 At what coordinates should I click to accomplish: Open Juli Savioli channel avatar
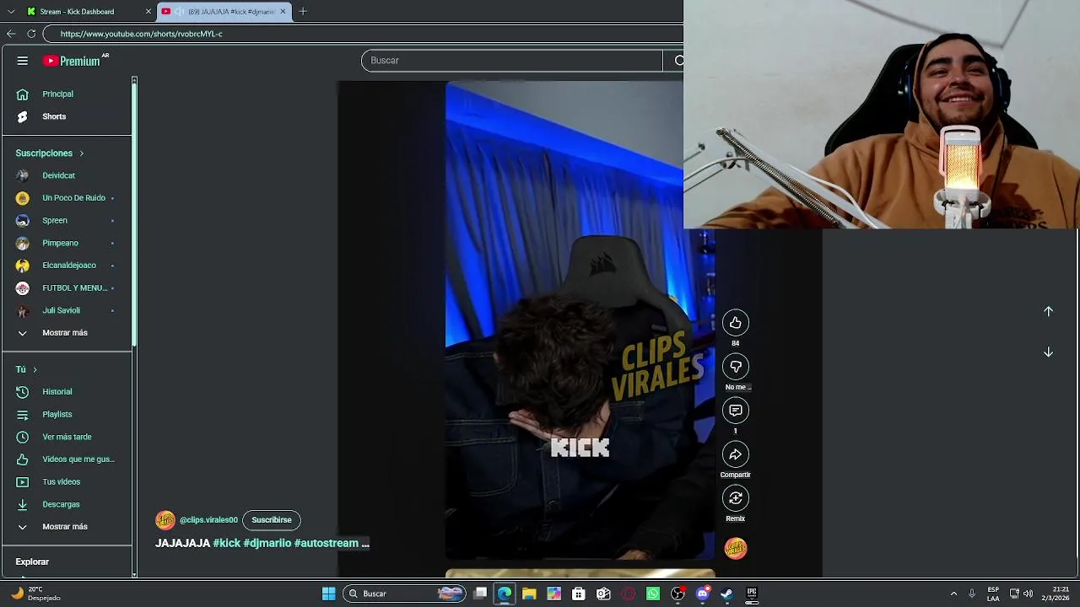pos(23,311)
